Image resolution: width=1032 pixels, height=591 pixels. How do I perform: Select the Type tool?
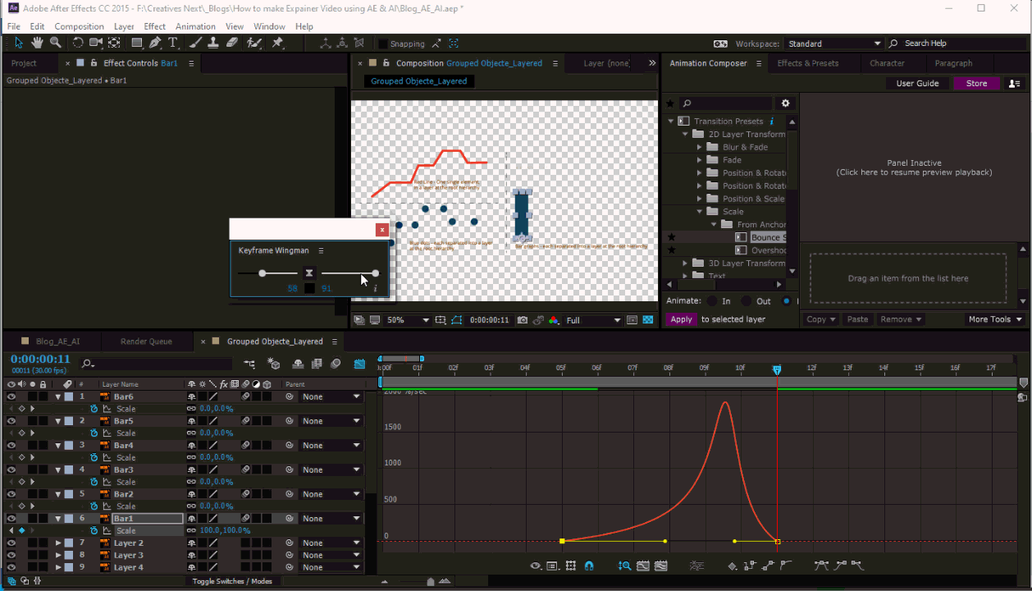[174, 43]
